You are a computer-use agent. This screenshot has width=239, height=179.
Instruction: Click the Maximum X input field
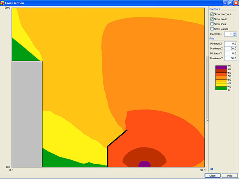(x=231, y=49)
